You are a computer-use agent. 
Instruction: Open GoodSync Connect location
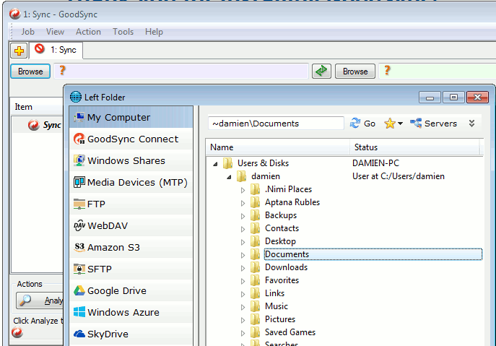[x=131, y=139]
